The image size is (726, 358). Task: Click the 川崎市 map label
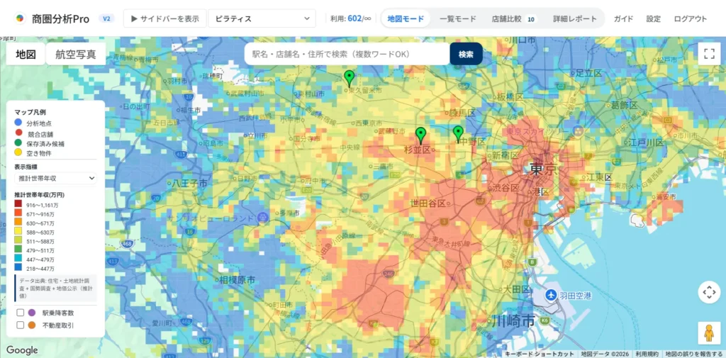pyautogui.click(x=512, y=320)
